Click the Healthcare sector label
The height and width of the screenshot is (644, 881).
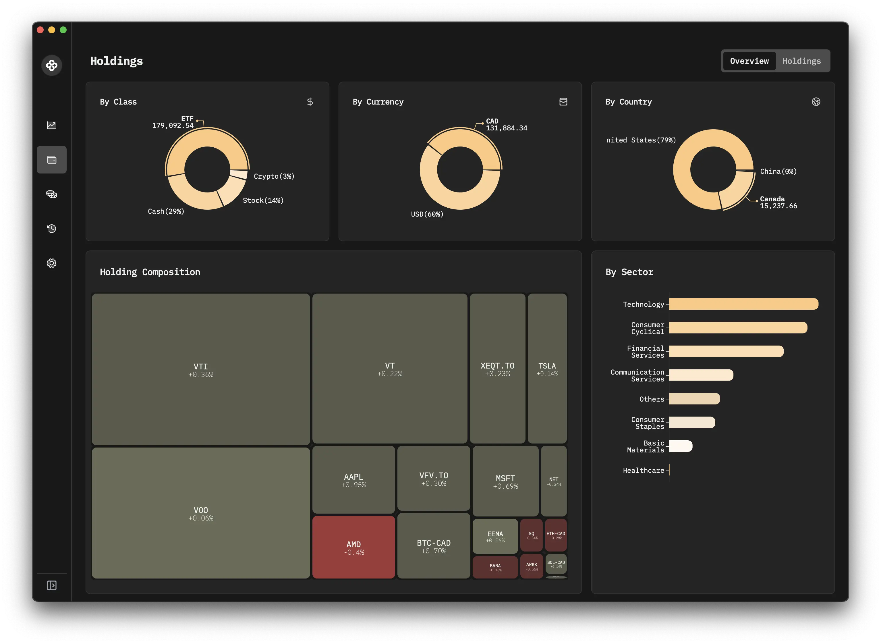[x=643, y=471]
